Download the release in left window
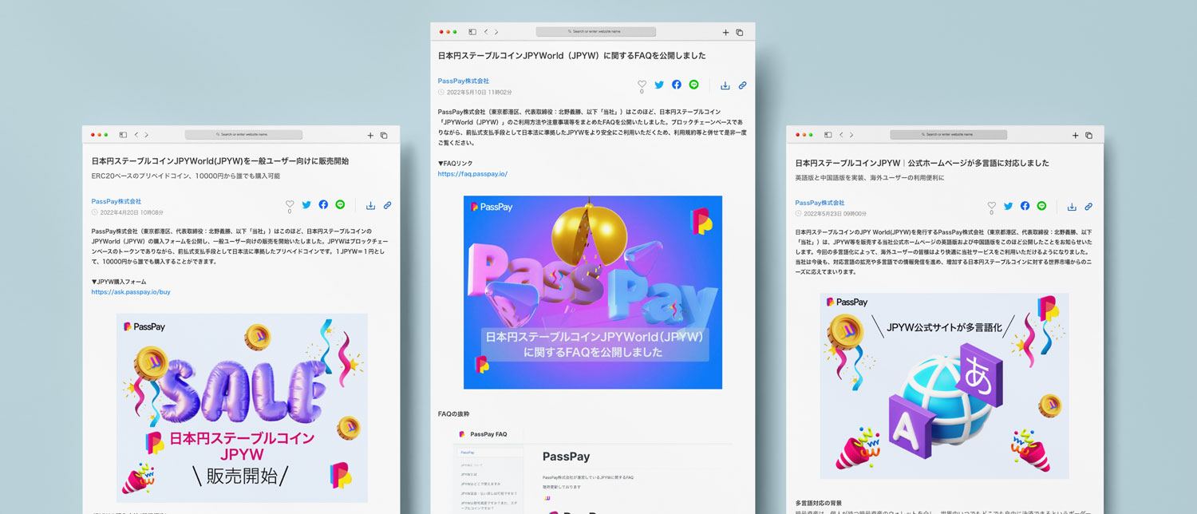1197x514 pixels. click(x=370, y=205)
